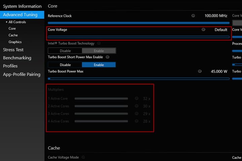Click the 3 Active Cores multiplier slider
The image size is (242, 161).
pyautogui.click(x=101, y=114)
